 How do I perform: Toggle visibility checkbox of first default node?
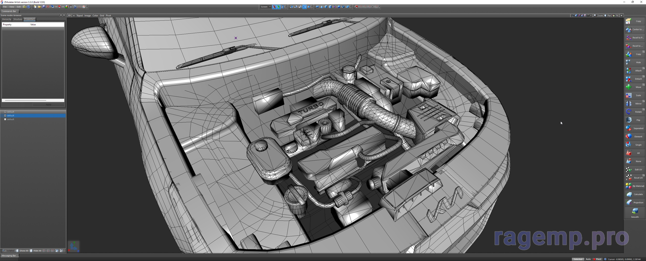pyautogui.click(x=5, y=112)
